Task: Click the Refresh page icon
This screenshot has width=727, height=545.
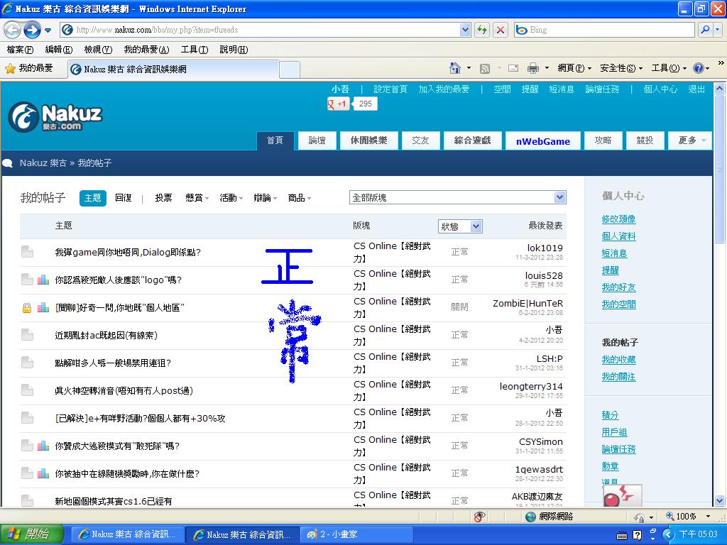Action: pyautogui.click(x=482, y=30)
